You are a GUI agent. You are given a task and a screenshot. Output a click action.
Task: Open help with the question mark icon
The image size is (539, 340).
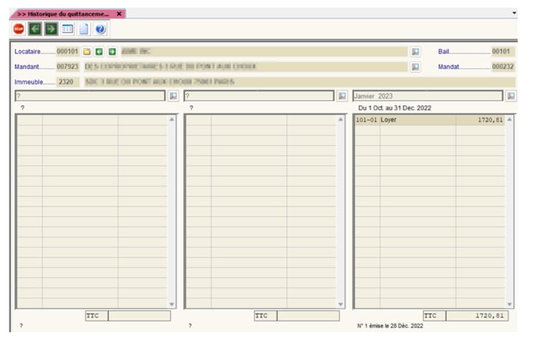click(100, 29)
